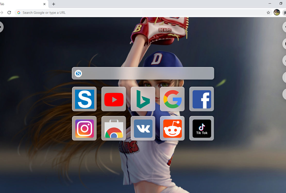Open the Instagram shortcut tile
286x193 pixels.
click(84, 128)
